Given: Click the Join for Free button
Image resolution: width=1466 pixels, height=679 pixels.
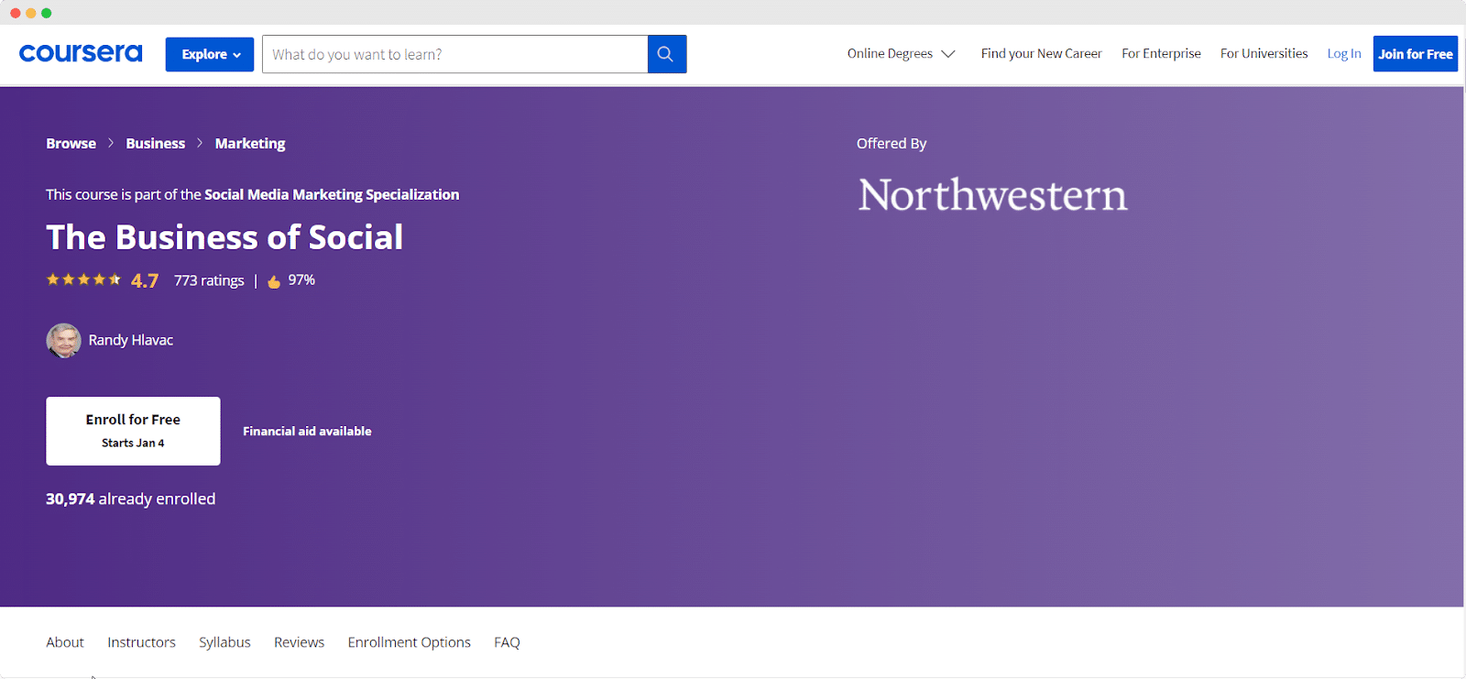Looking at the screenshot, I should 1416,54.
